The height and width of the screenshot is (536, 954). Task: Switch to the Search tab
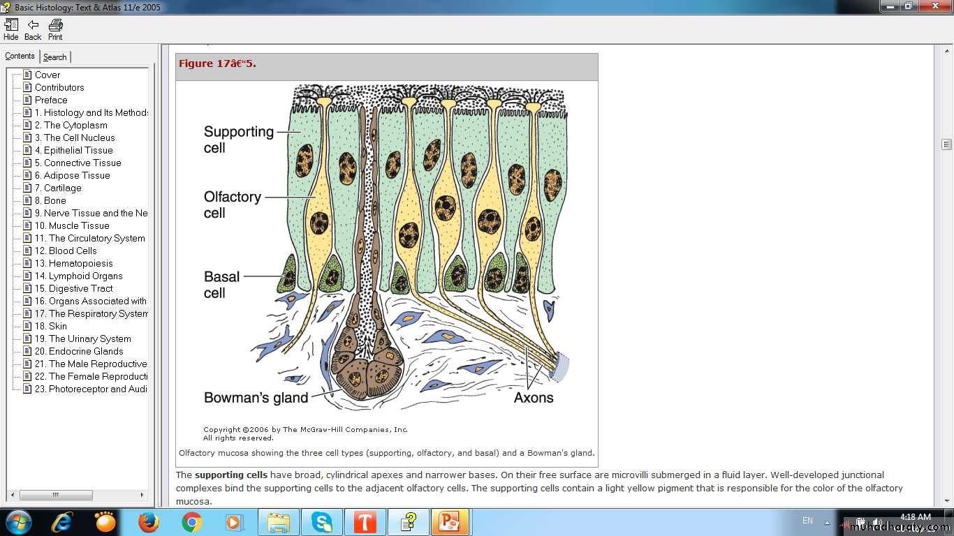tap(55, 57)
